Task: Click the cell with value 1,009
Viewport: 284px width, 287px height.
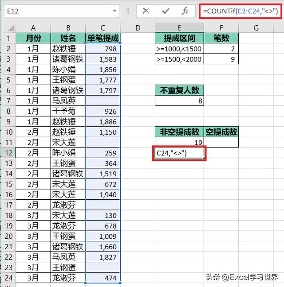Action: 103,236
